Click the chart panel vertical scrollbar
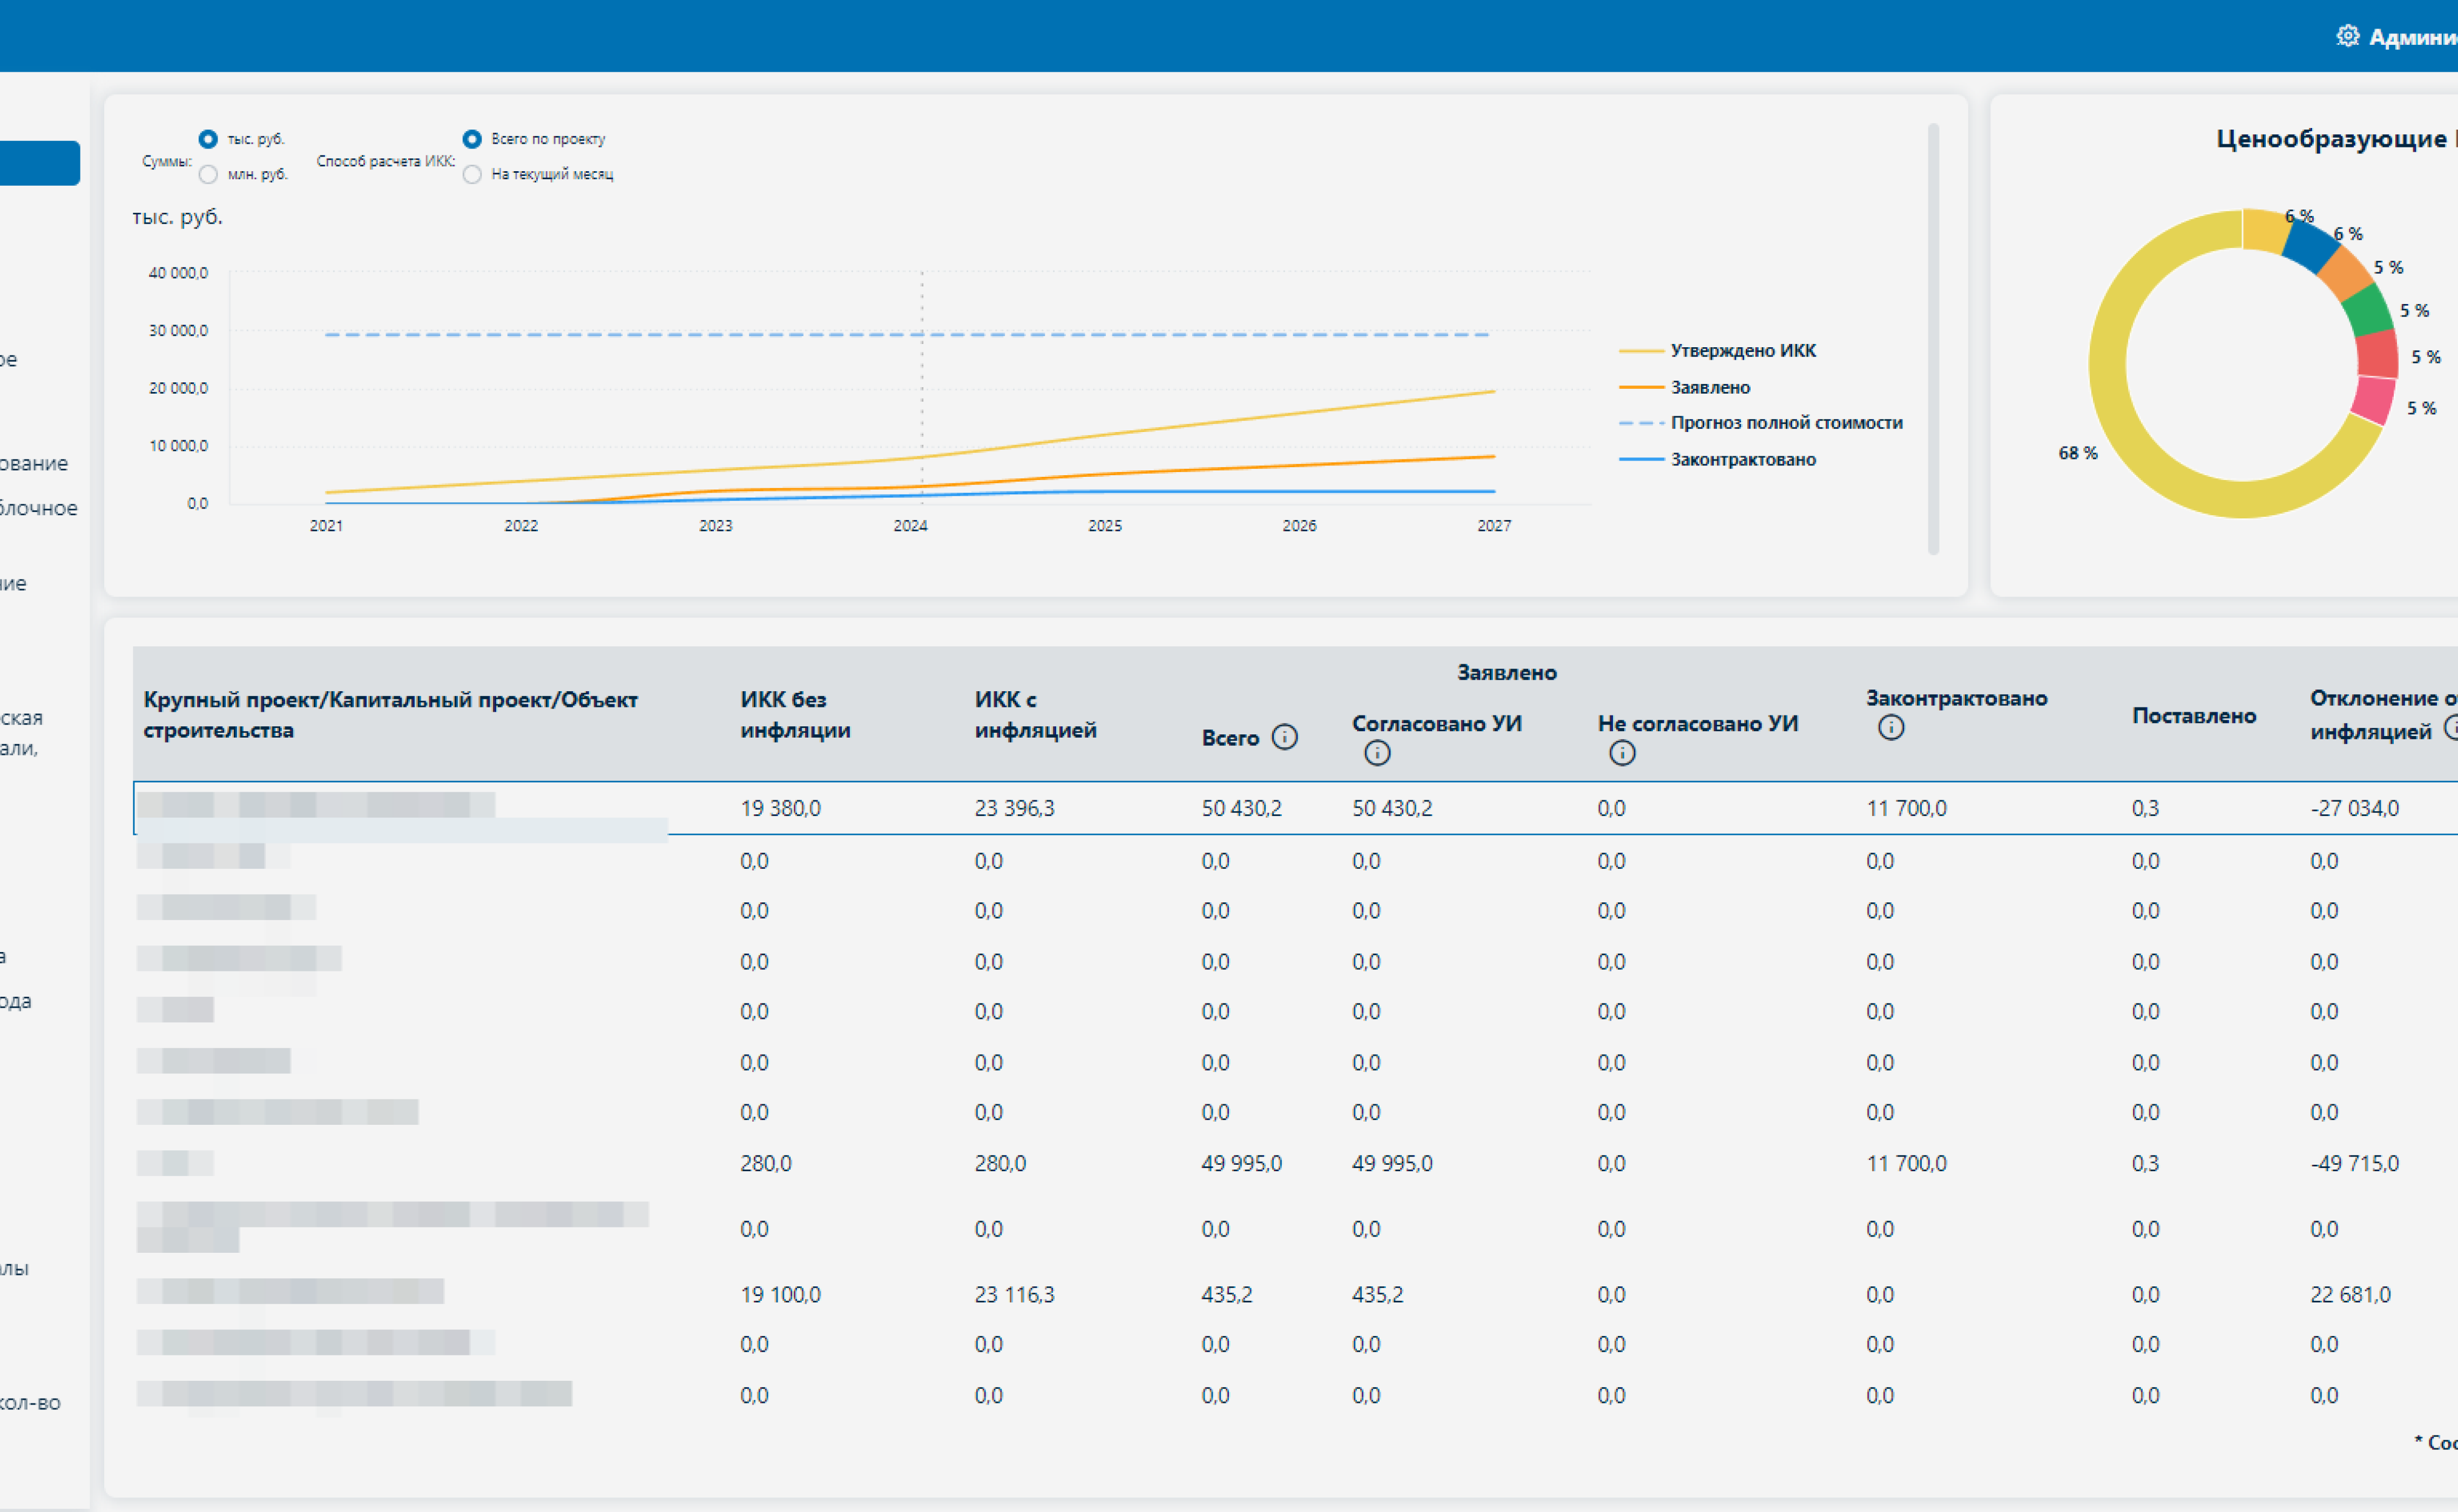Screen dimensions: 2458x1512 click(x=1933, y=338)
